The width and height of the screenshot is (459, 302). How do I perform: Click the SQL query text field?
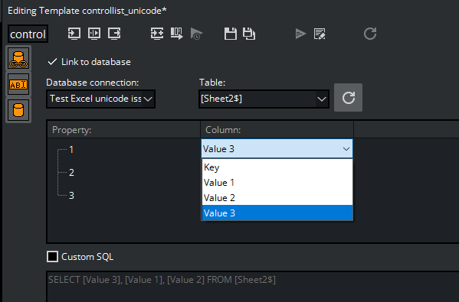click(253, 286)
